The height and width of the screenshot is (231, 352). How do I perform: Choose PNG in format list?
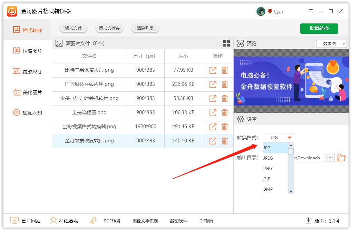275,169
